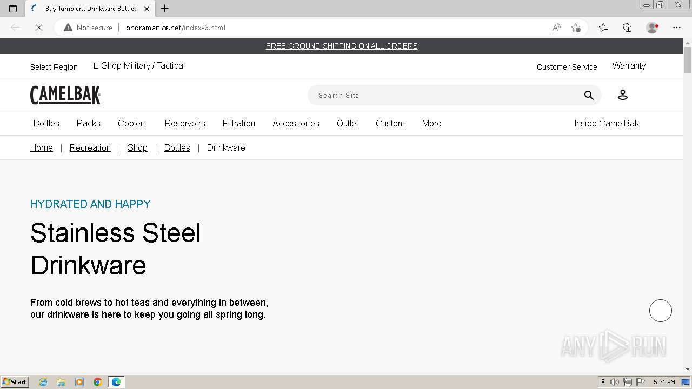Open Inside CamelBak menu

(607, 123)
